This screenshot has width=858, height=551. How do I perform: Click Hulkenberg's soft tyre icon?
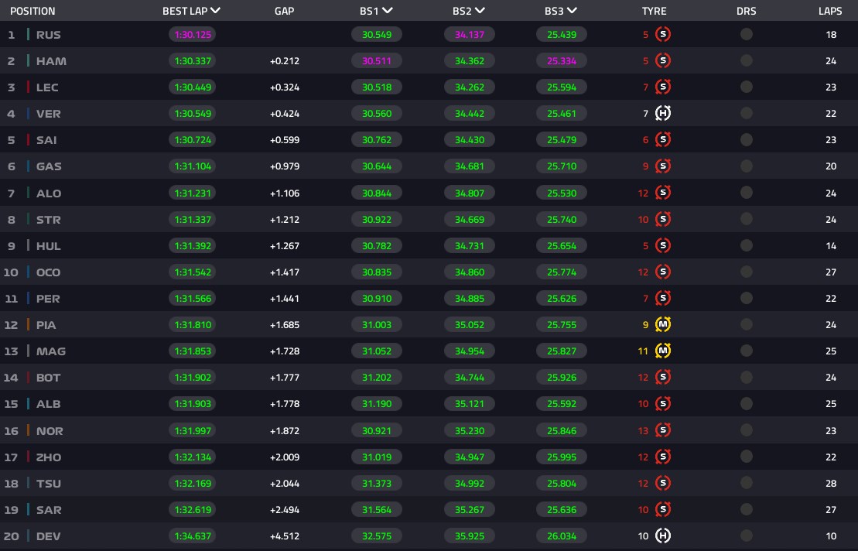[x=663, y=245]
